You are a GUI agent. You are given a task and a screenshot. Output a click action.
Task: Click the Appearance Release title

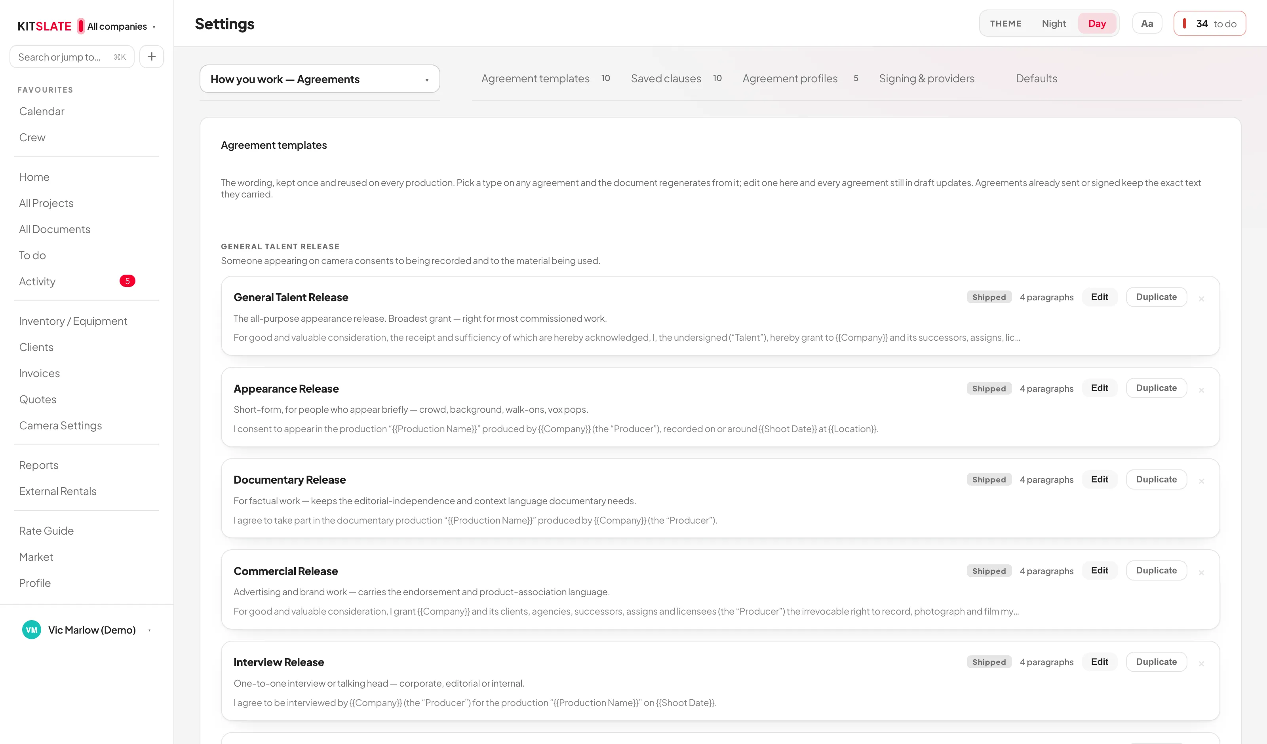286,389
